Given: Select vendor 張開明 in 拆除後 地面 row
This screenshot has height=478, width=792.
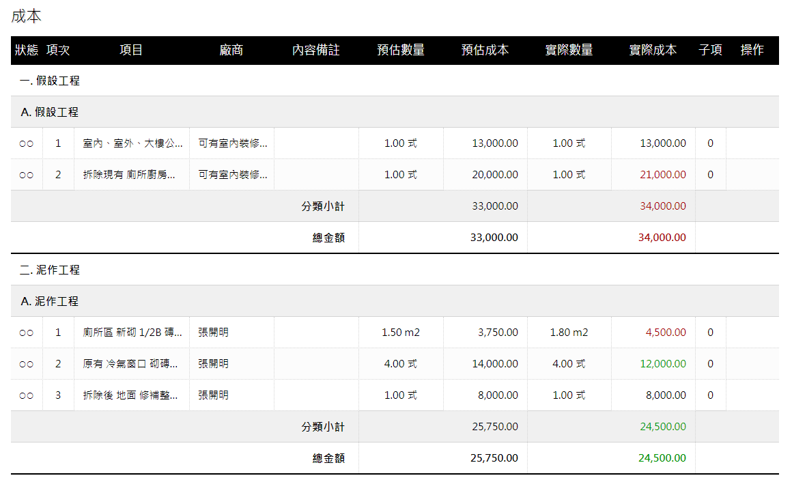Looking at the screenshot, I should click(x=214, y=395).
